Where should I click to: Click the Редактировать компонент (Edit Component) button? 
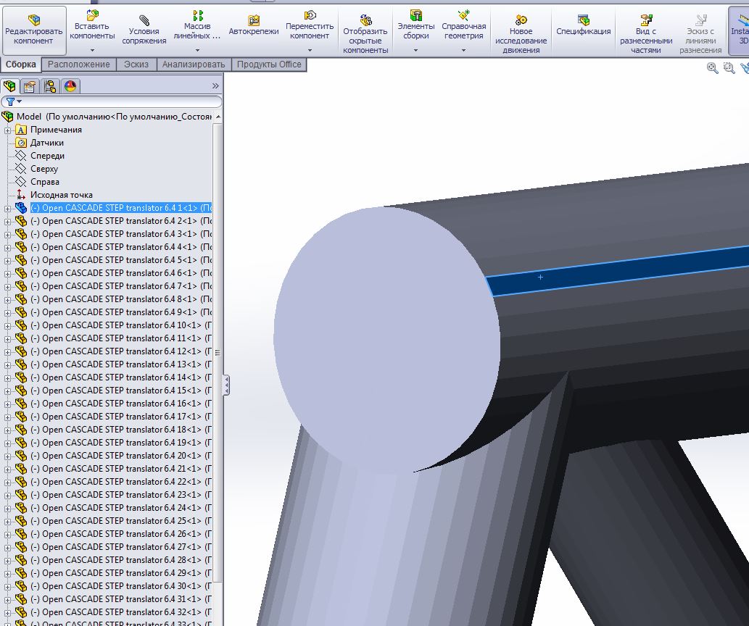[x=34, y=30]
